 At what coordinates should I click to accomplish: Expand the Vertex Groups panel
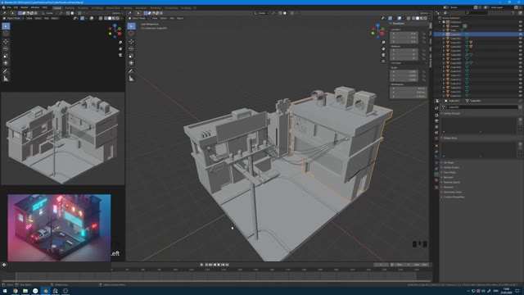click(x=452, y=113)
